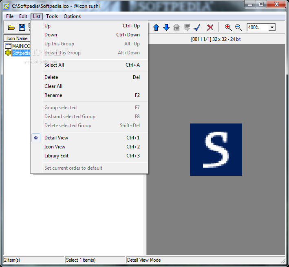Minimize the @icon sushi window

point(250,4)
